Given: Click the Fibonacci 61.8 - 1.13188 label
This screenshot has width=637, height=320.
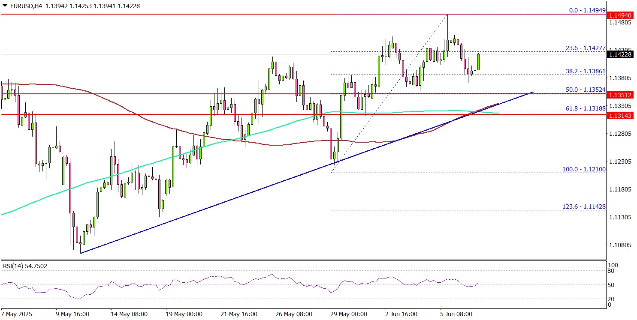Looking at the screenshot, I should click(585, 109).
